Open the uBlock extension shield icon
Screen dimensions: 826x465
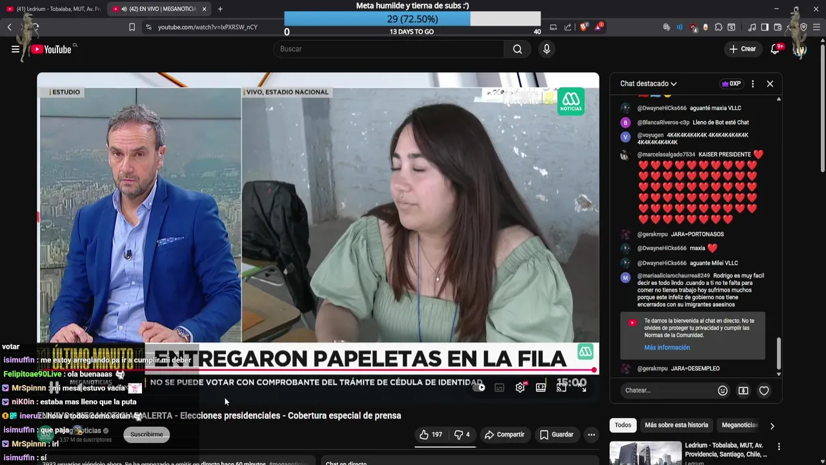[x=692, y=27]
